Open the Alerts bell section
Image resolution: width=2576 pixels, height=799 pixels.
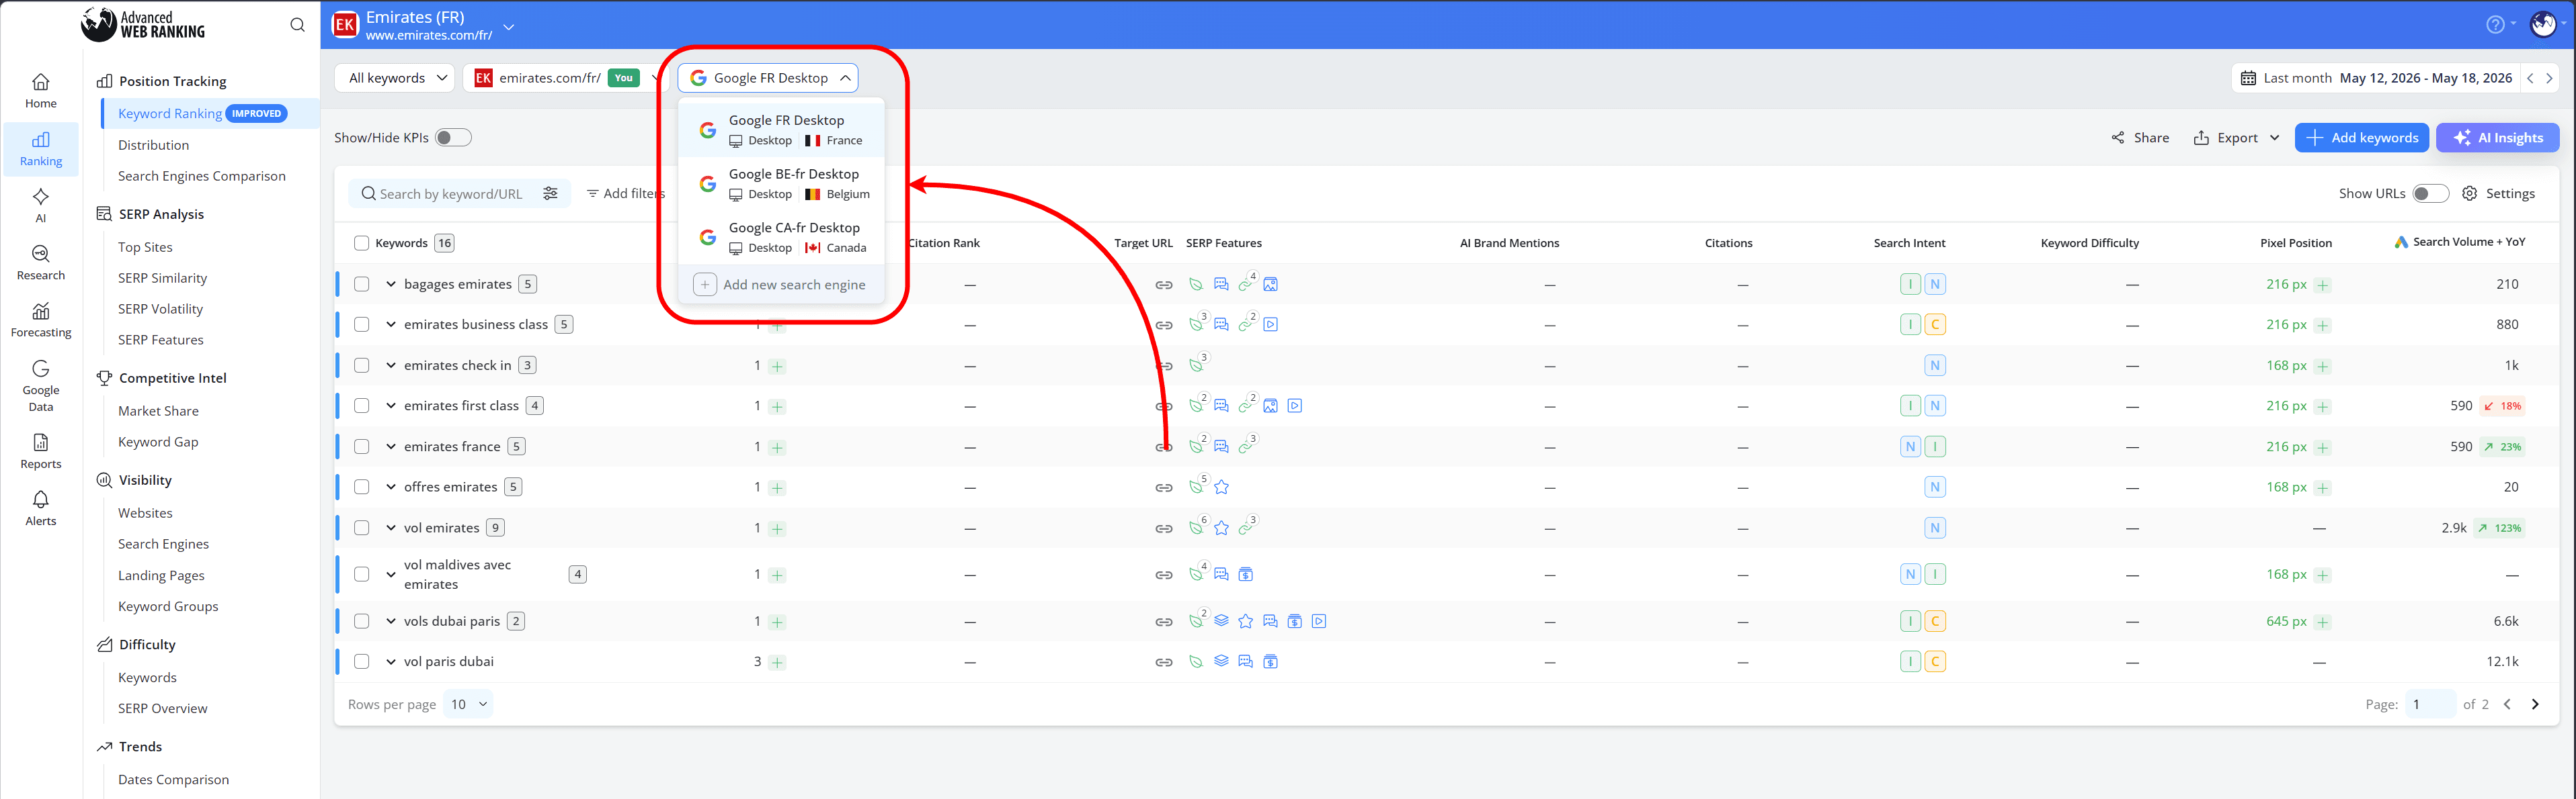(41, 508)
